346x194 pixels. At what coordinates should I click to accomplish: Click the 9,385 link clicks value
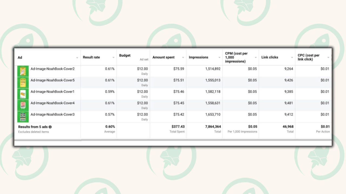pyautogui.click(x=289, y=92)
